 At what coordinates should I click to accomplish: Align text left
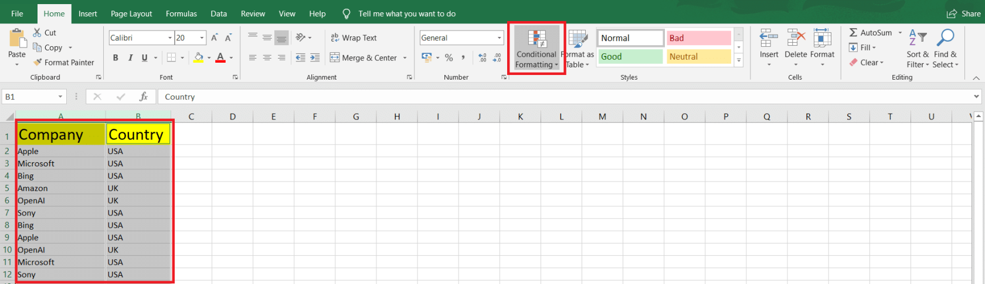(x=253, y=57)
